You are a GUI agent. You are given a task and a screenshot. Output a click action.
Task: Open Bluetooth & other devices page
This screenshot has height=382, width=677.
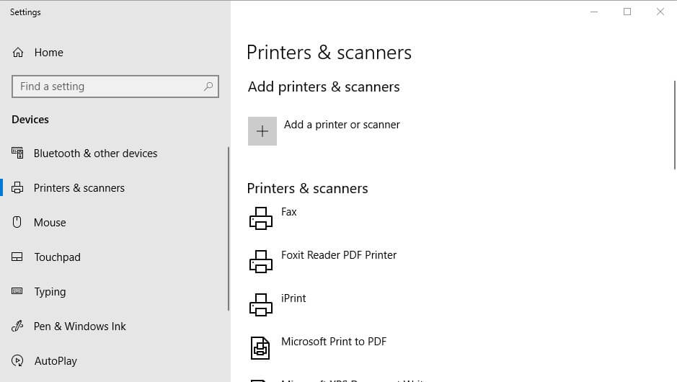point(95,154)
